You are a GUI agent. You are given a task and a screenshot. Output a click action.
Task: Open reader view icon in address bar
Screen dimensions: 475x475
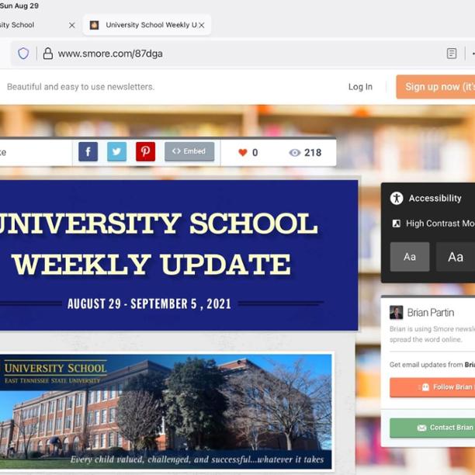click(x=452, y=54)
